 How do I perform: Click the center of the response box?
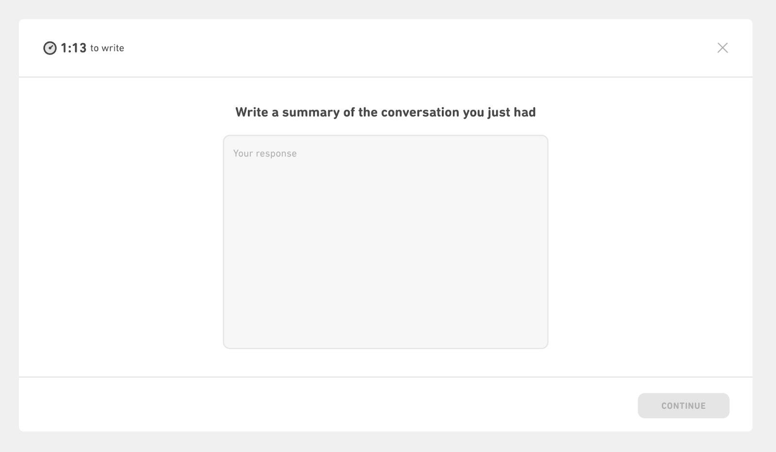[x=385, y=241]
